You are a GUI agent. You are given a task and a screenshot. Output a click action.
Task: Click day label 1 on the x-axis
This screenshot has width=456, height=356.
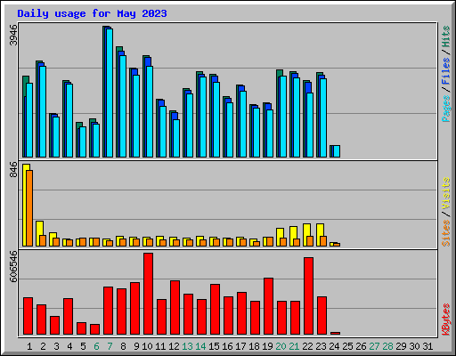coord(29,346)
